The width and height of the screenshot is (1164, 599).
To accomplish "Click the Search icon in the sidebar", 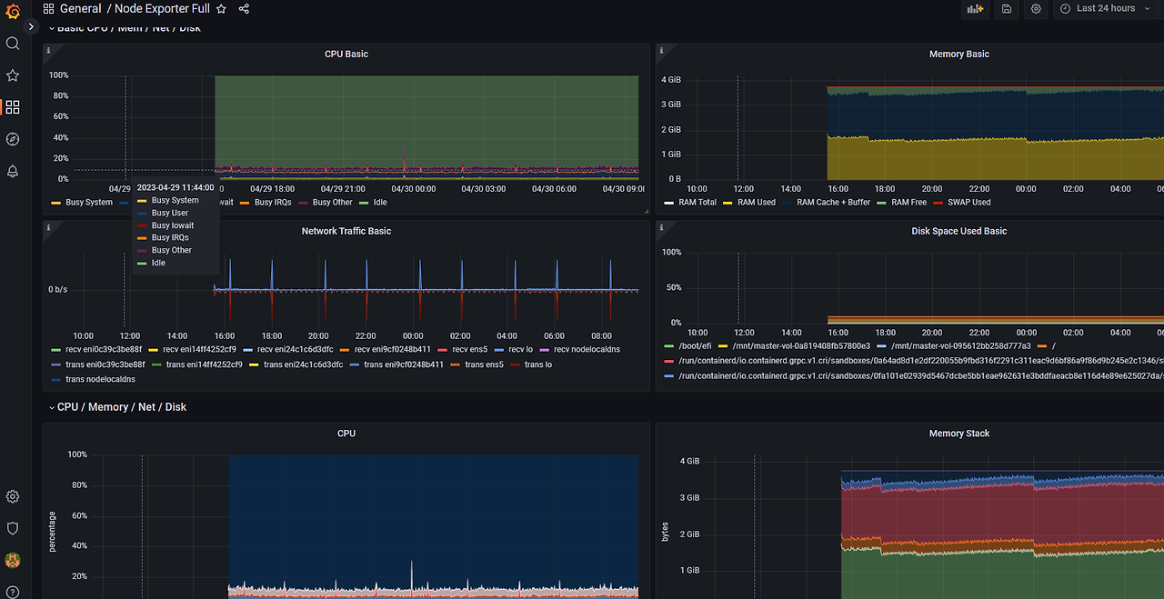I will pyautogui.click(x=12, y=43).
